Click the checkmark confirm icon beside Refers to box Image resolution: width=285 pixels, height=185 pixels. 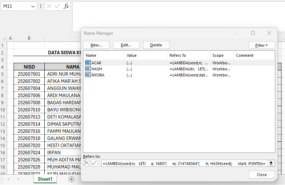(94, 163)
